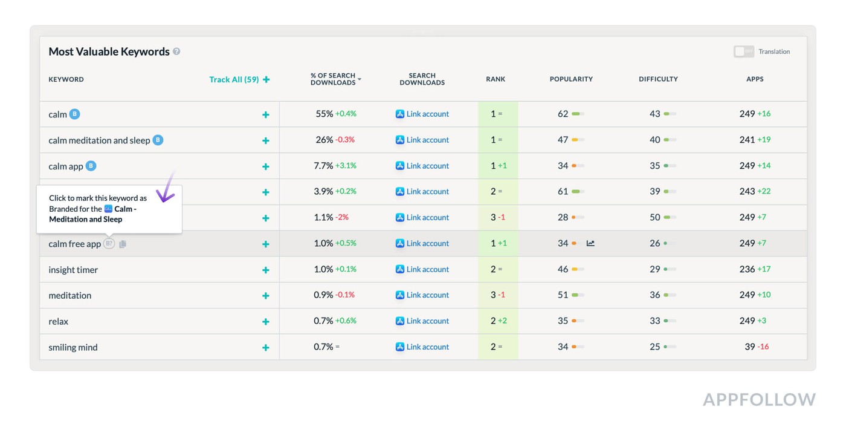Click the Difficulty column header
The height and width of the screenshot is (421, 846).
pyautogui.click(x=658, y=79)
